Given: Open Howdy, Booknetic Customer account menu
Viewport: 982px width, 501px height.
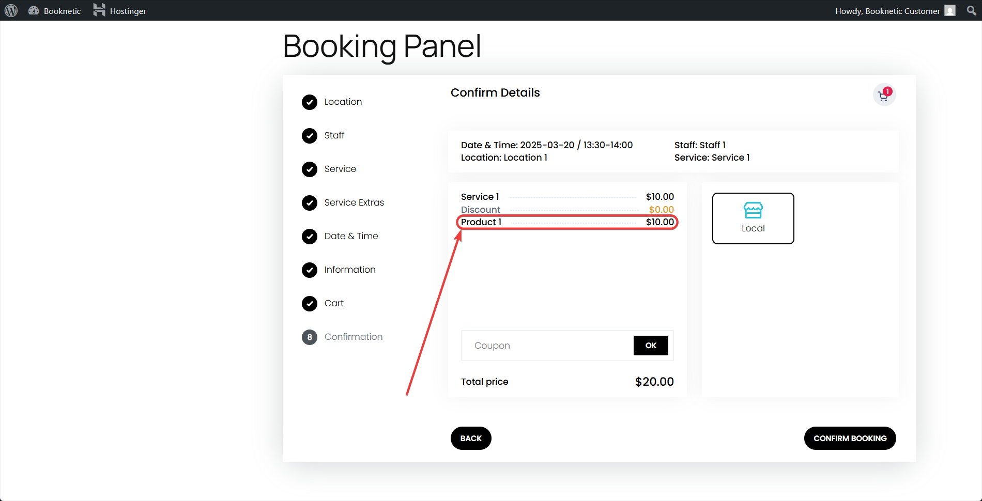Looking at the screenshot, I should [x=887, y=11].
